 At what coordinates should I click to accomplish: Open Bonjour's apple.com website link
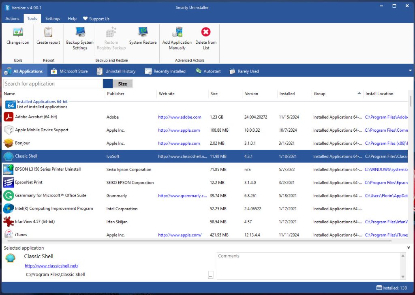click(x=179, y=143)
